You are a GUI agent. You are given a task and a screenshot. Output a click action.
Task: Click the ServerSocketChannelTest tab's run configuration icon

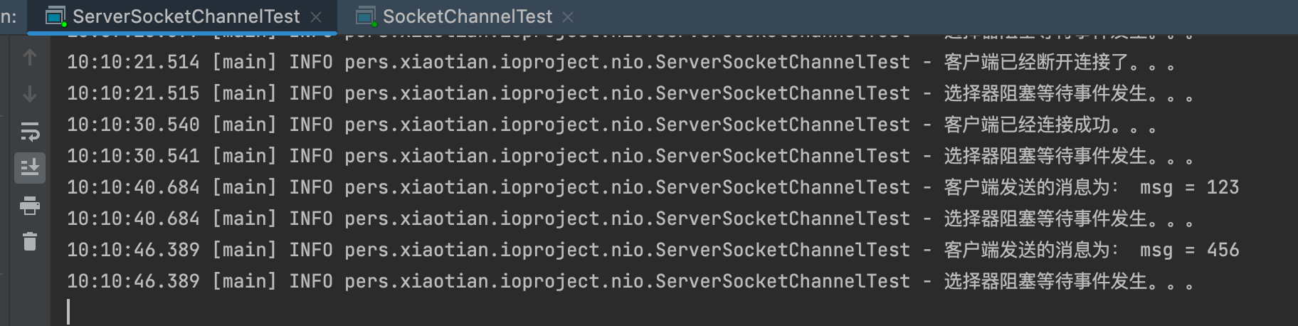pyautogui.click(x=56, y=16)
